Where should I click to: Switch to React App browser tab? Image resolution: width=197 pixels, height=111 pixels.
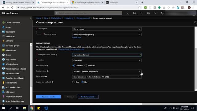click(121, 2)
